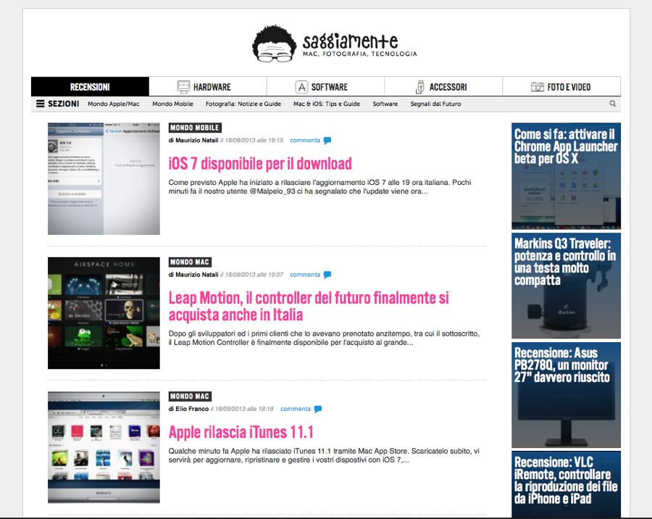Screen dimensions: 652x519
Task: Click date '18/09/2013 alle 19:07'
Action: [x=254, y=275]
